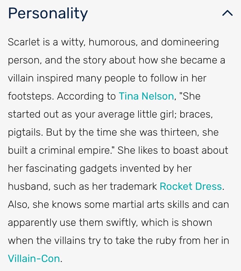This screenshot has height=271, width=241.
Task: Click the word gadgets in the paragraph
Action: 98,169
